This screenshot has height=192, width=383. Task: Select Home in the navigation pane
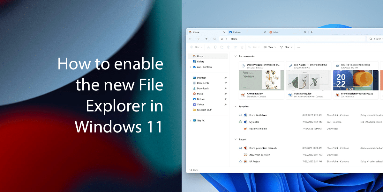point(208,56)
